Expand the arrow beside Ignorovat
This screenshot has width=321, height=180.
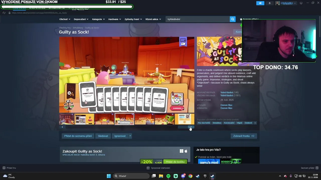[130, 136]
